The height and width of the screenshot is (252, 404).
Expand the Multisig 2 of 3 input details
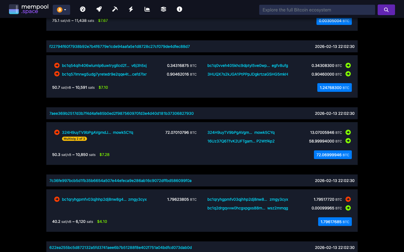coord(57,132)
